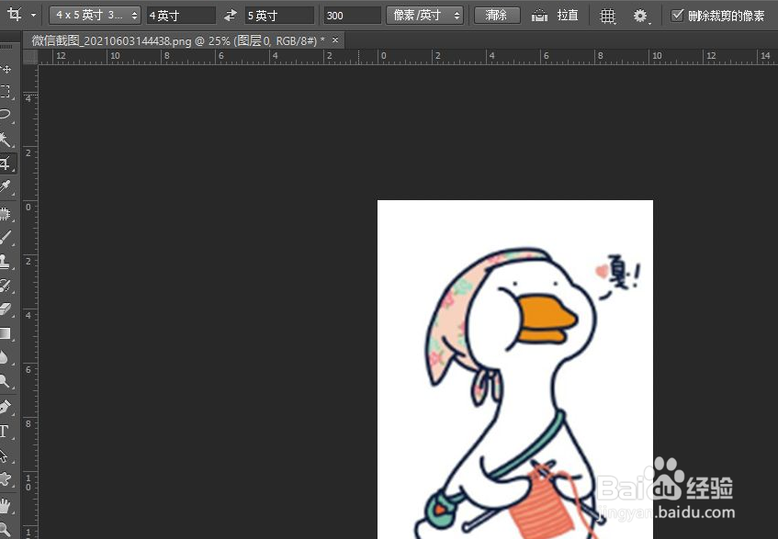
Task: Select the Path Selection tool
Action: 5,455
